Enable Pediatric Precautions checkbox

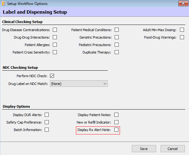[x=117, y=45]
